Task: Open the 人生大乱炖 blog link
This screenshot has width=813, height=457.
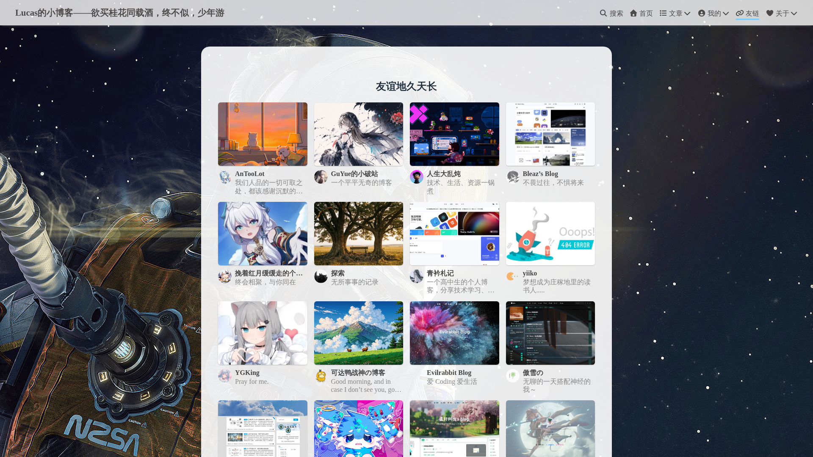Action: point(443,174)
